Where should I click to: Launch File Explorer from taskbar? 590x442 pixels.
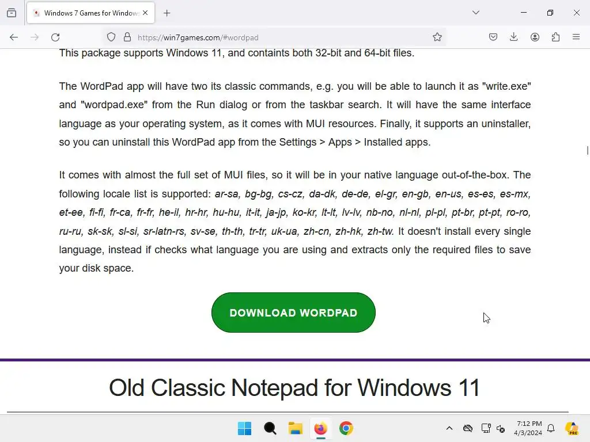tap(296, 428)
